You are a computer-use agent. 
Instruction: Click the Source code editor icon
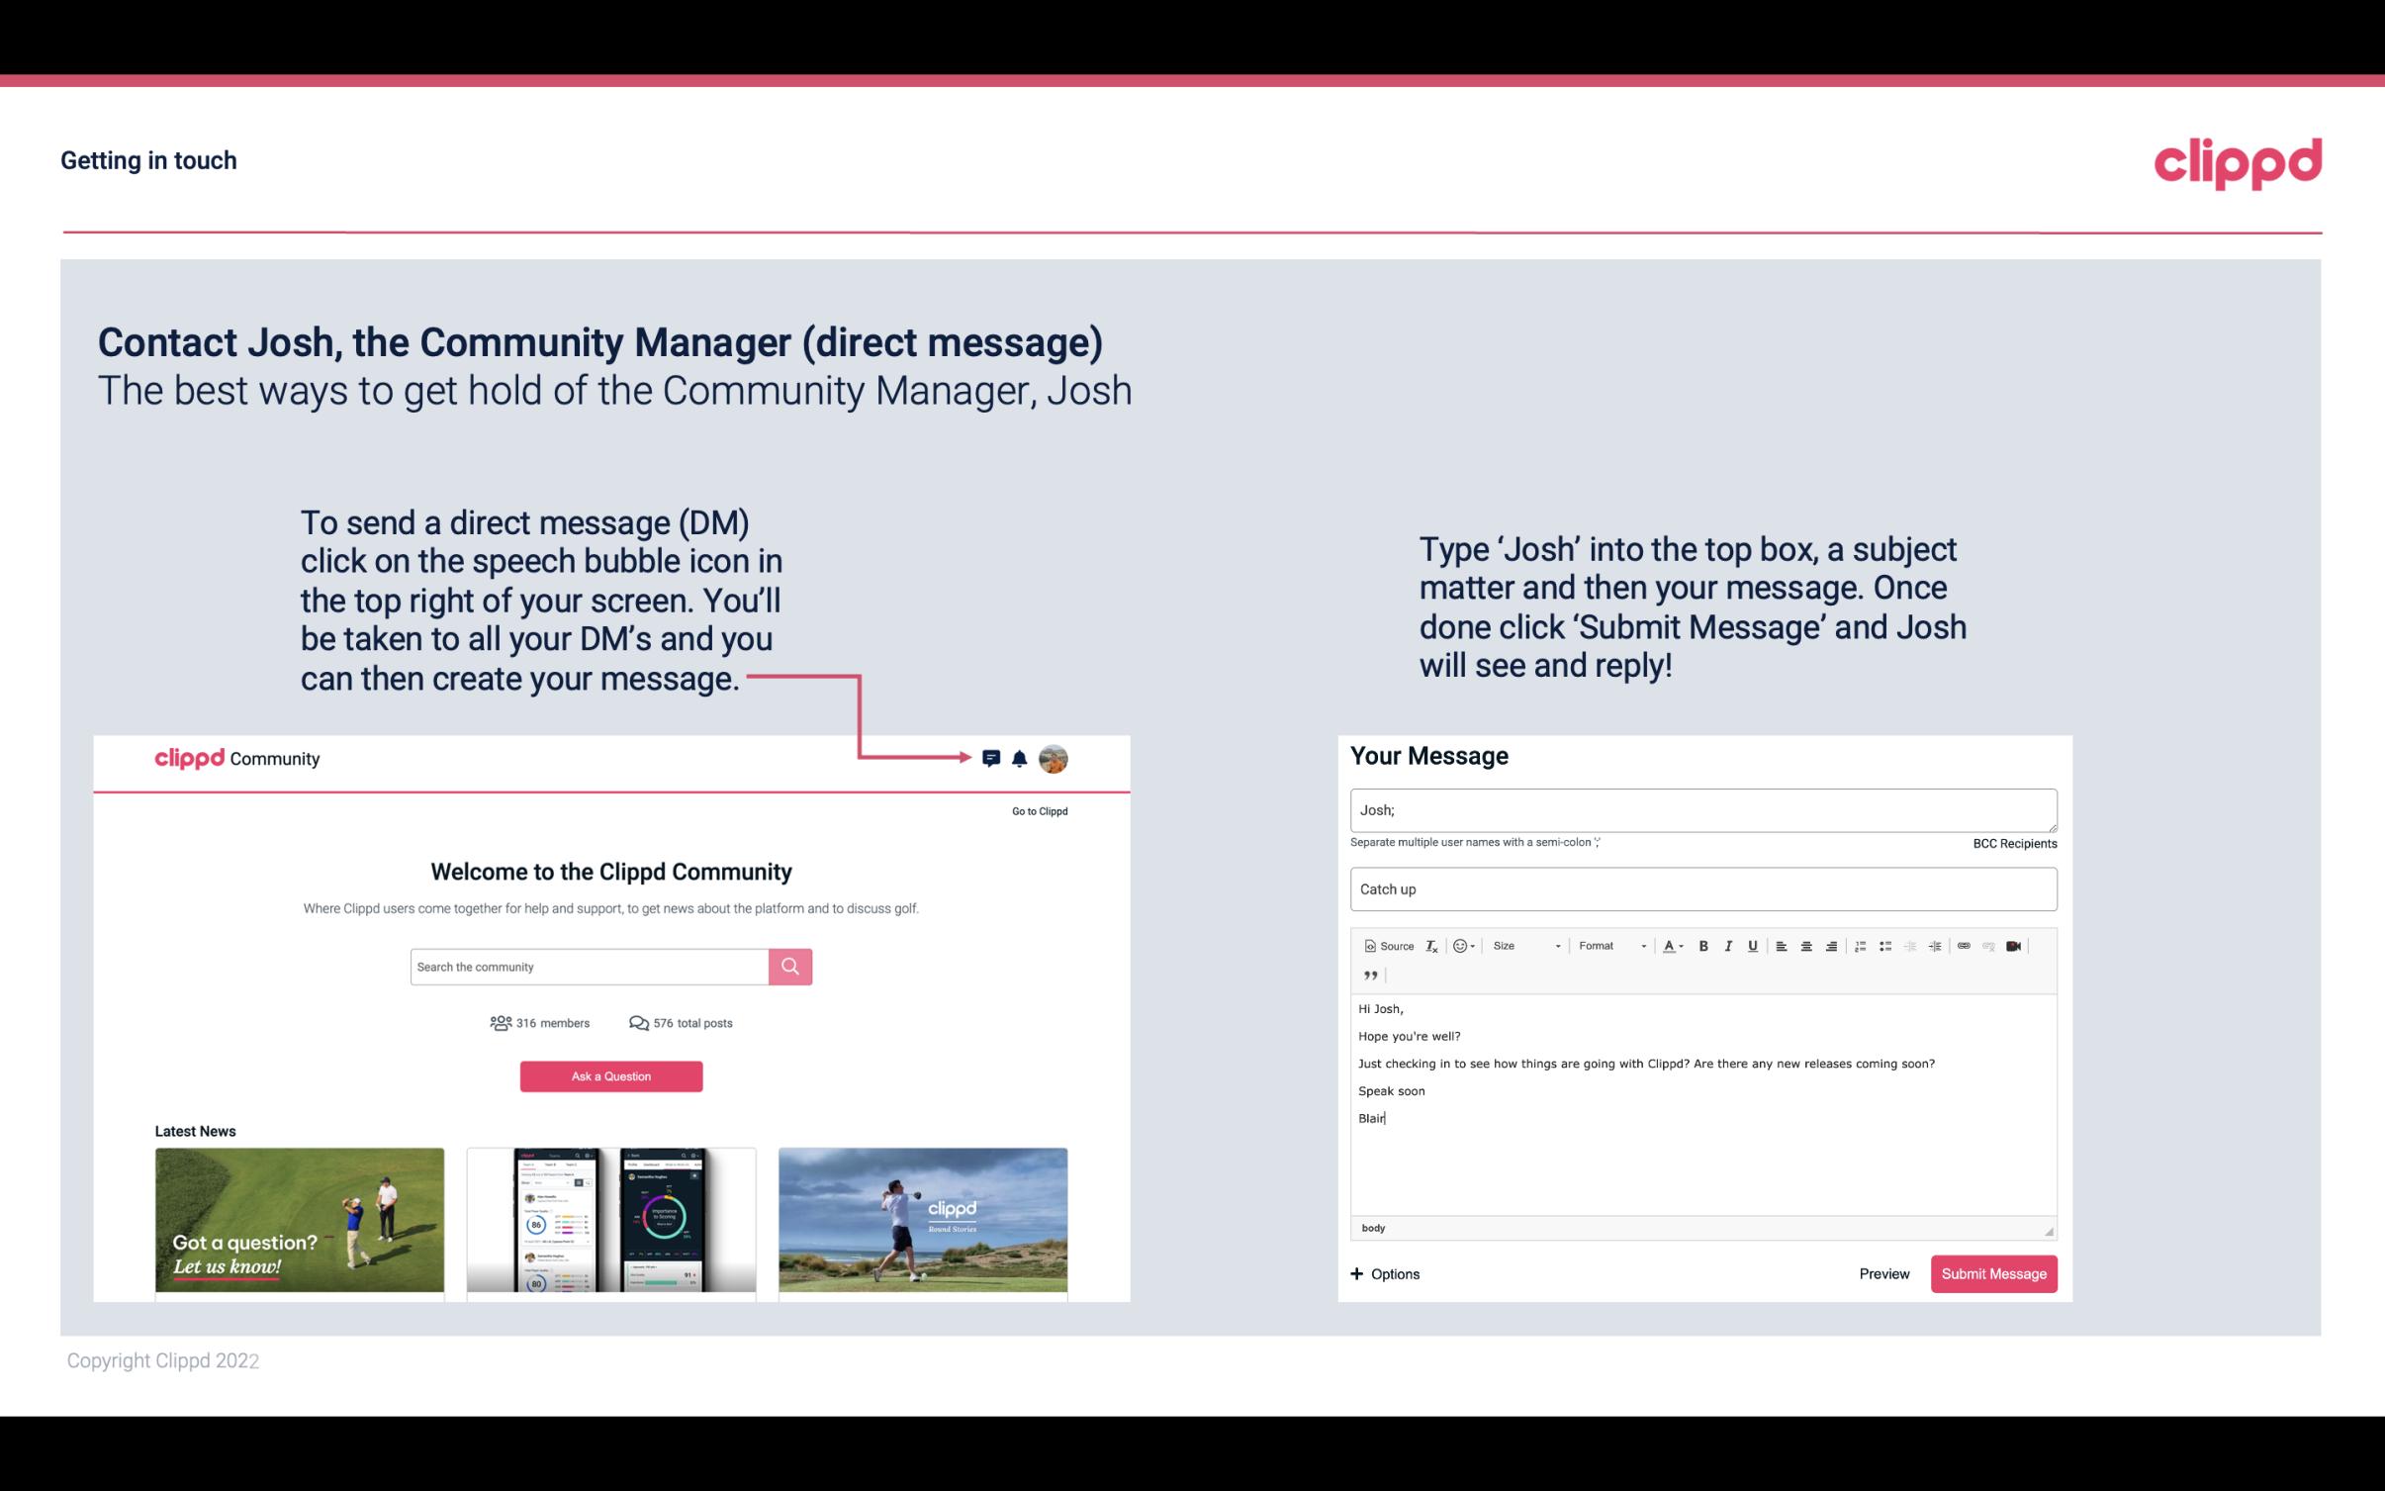coord(1382,945)
